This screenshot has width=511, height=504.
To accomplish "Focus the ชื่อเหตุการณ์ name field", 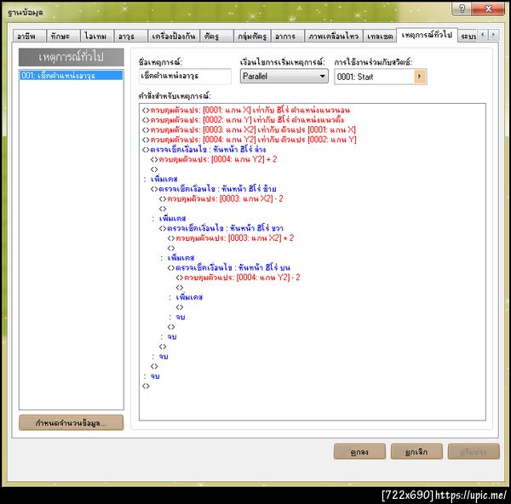I will (185, 77).
